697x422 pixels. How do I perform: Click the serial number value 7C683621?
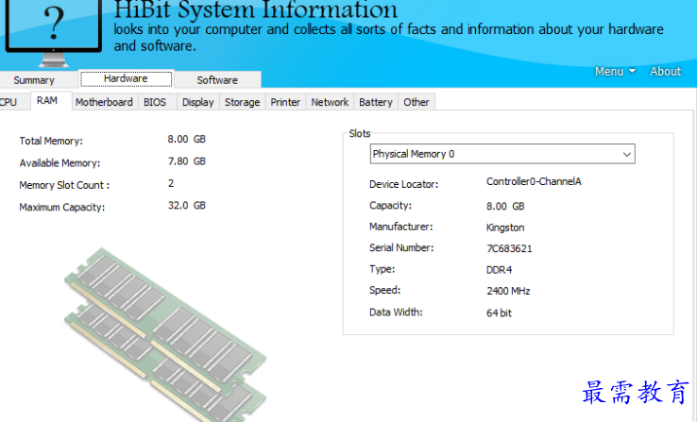[x=509, y=248]
